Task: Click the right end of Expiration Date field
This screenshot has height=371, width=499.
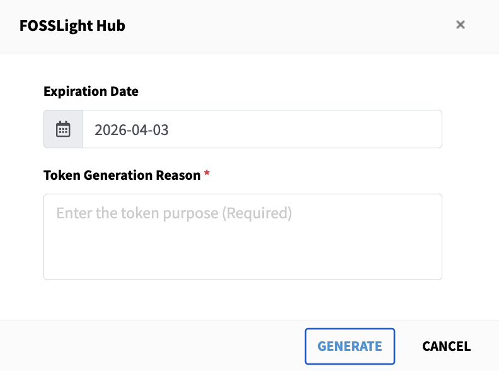Action: [422, 129]
